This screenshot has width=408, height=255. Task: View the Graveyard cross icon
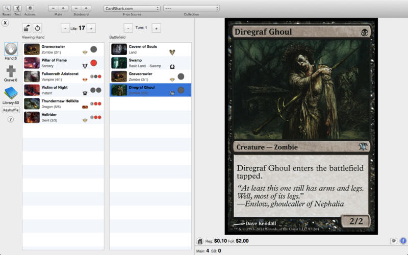(x=11, y=71)
